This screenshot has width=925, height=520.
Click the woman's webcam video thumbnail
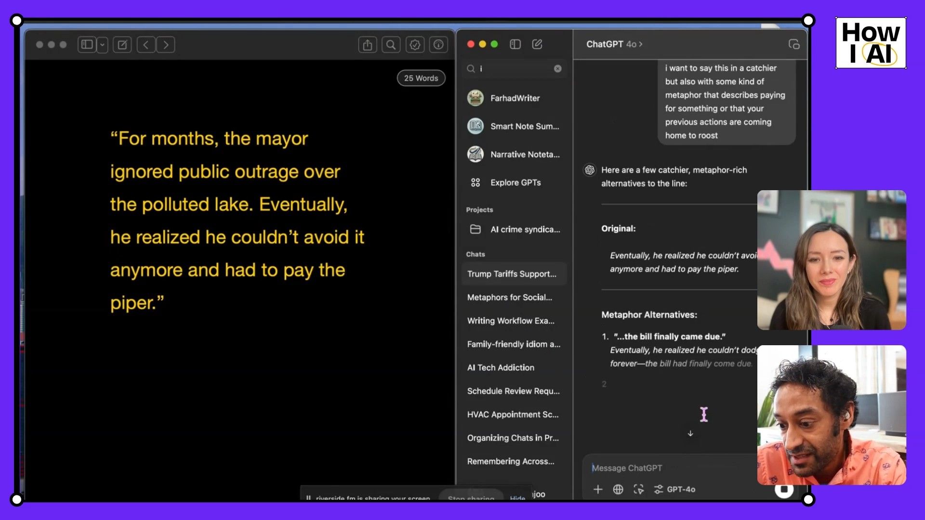click(832, 260)
